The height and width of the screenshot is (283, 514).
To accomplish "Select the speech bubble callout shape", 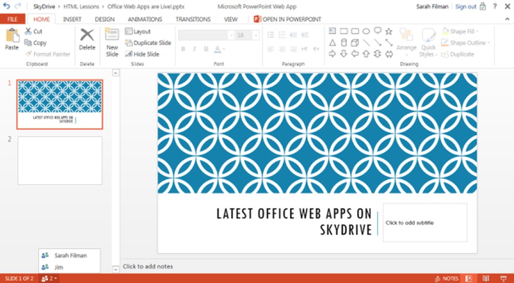I will (378, 31).
